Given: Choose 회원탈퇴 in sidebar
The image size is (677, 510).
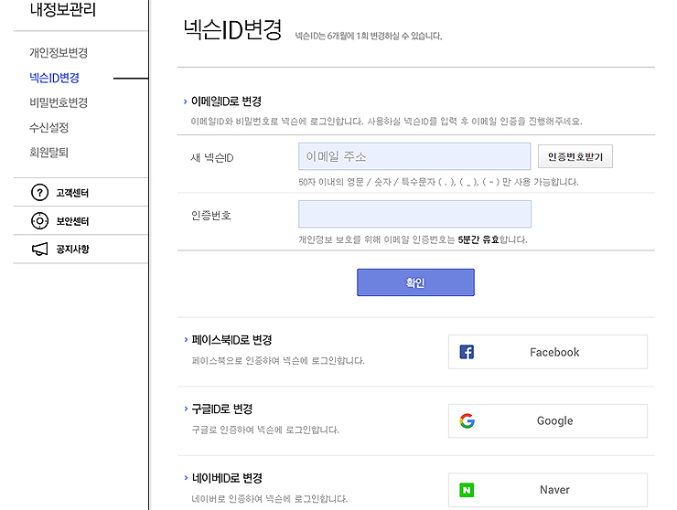Looking at the screenshot, I should 49,152.
